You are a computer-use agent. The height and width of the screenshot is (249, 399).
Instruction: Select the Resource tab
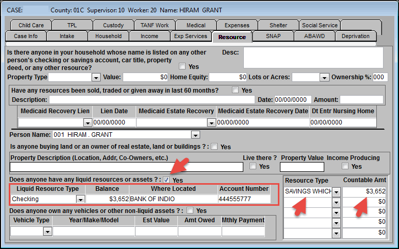(x=232, y=37)
